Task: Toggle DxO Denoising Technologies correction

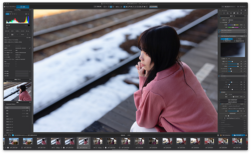Action: point(220,36)
